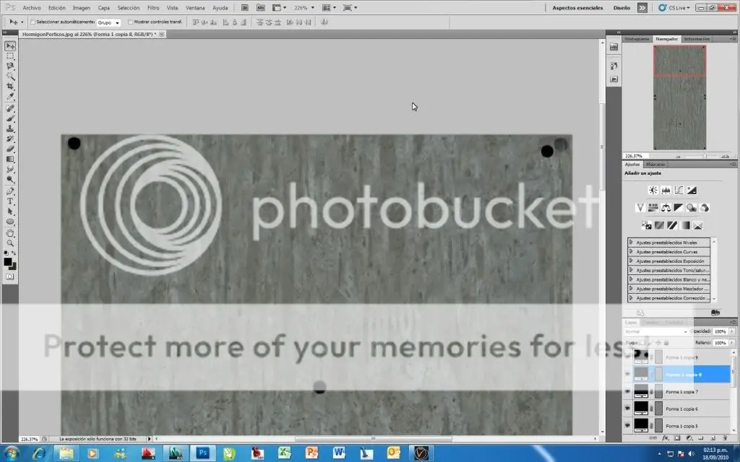740x462 pixels.
Task: Select the Move tool in the toolbox
Action: click(x=10, y=45)
